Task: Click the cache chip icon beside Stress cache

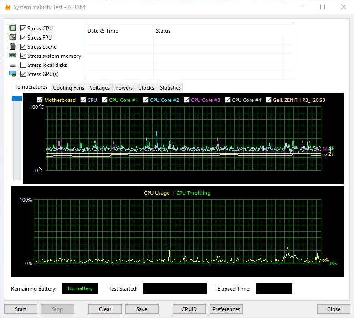Action: point(13,46)
